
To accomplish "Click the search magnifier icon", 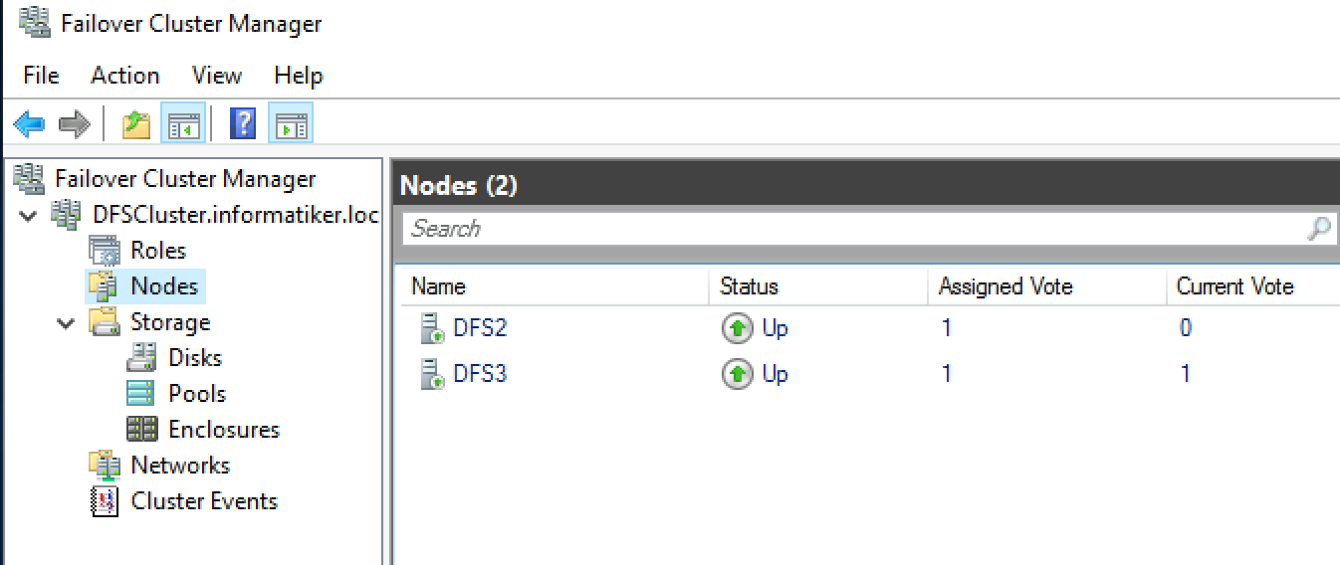I will pos(1318,229).
